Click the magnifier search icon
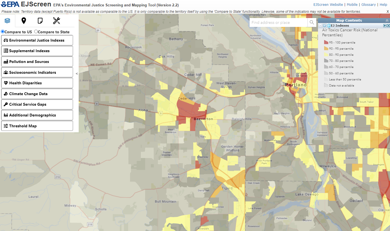This screenshot has width=390, height=231. [x=312, y=22]
